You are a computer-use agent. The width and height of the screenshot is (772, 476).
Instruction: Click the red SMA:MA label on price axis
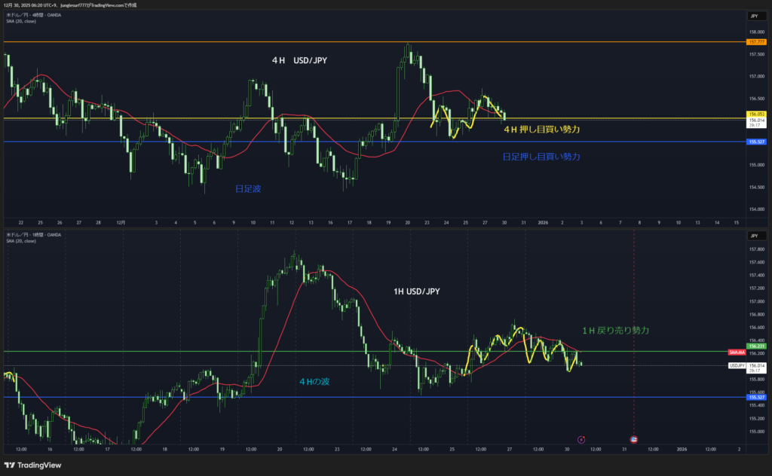point(737,352)
